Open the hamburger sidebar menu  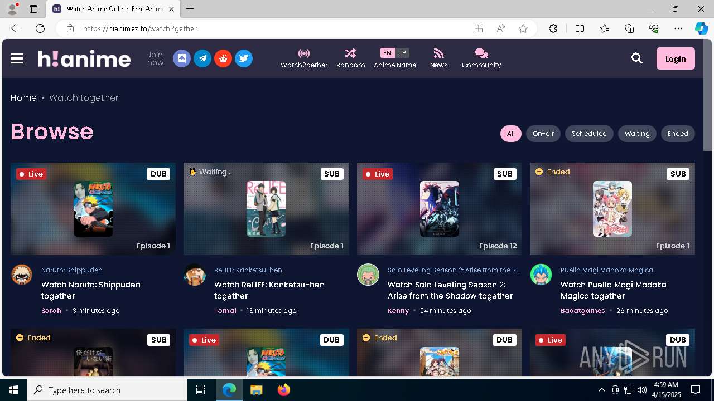[17, 58]
